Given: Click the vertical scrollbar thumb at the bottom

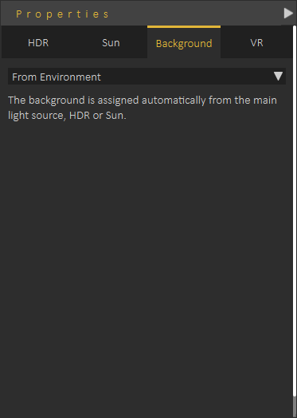Looking at the screenshot, I should click(x=295, y=408).
